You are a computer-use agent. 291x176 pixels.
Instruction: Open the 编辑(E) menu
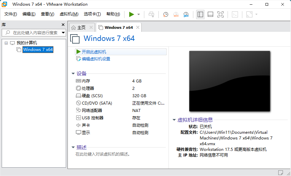click(29, 14)
